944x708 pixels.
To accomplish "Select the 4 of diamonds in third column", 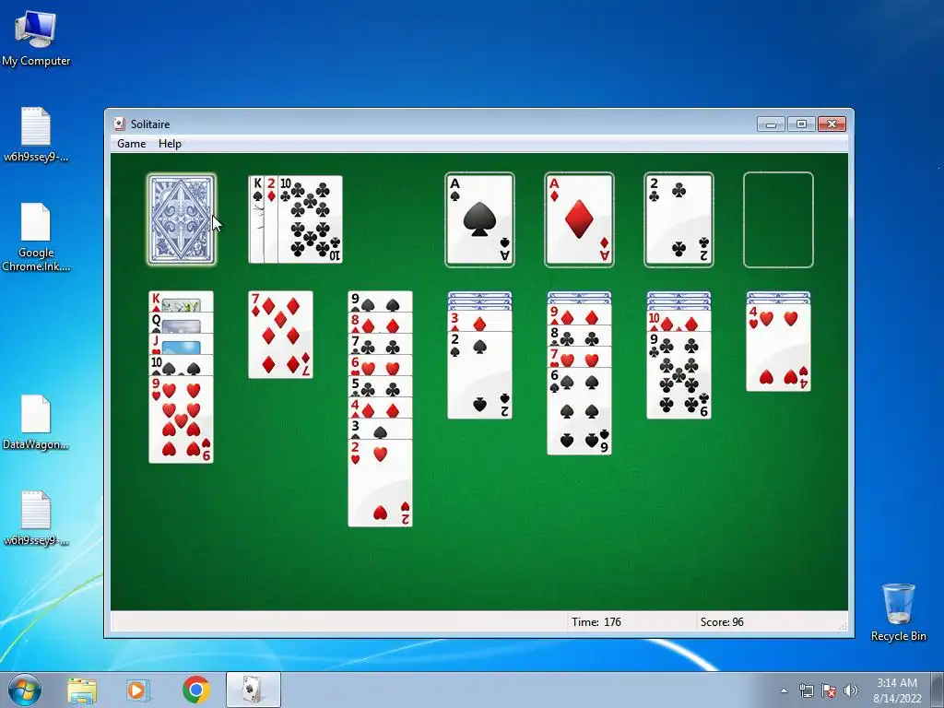I will click(x=381, y=407).
